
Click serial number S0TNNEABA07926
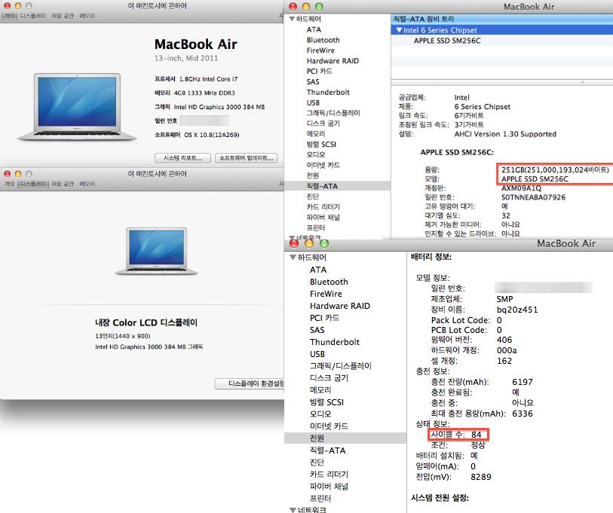pyautogui.click(x=533, y=197)
